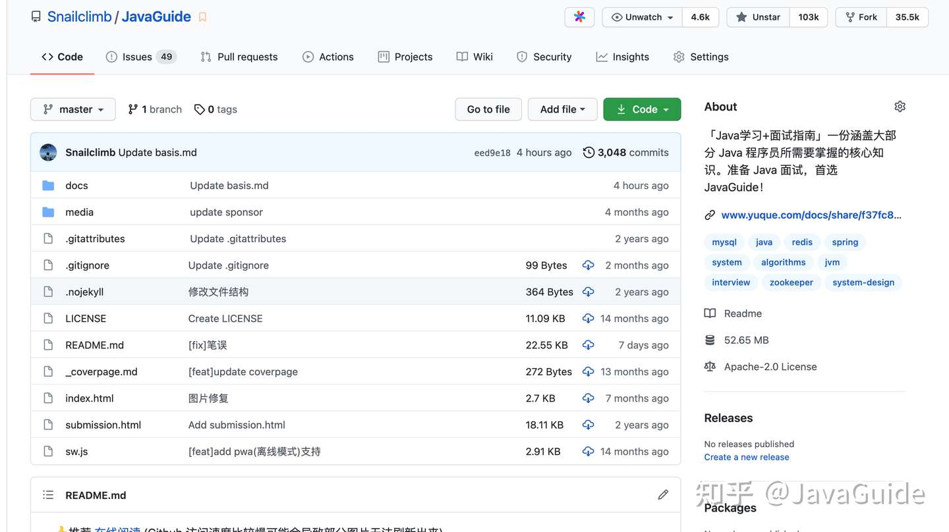This screenshot has width=949, height=532.
Task: Open commit message Update .gitattributes
Action: click(238, 239)
